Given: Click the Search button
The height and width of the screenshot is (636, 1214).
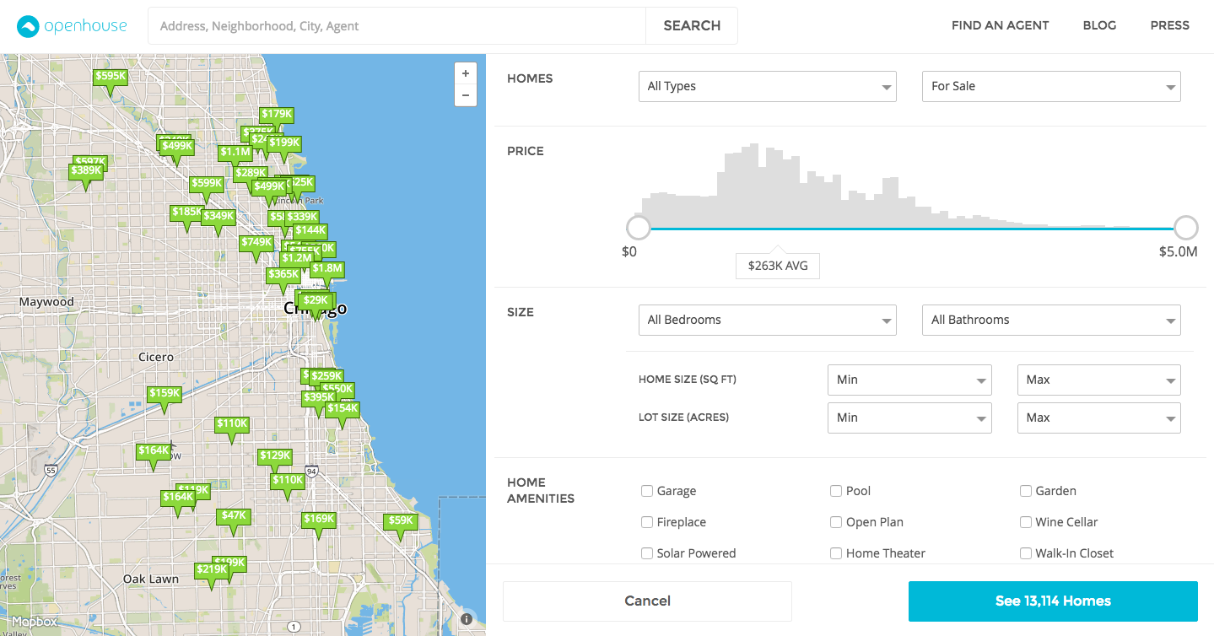Looking at the screenshot, I should point(692,25).
